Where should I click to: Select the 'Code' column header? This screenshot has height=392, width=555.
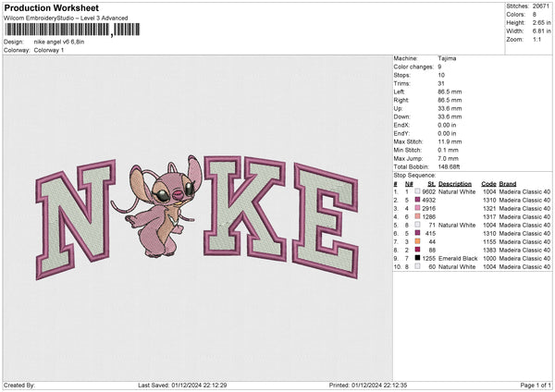pyautogui.click(x=488, y=184)
